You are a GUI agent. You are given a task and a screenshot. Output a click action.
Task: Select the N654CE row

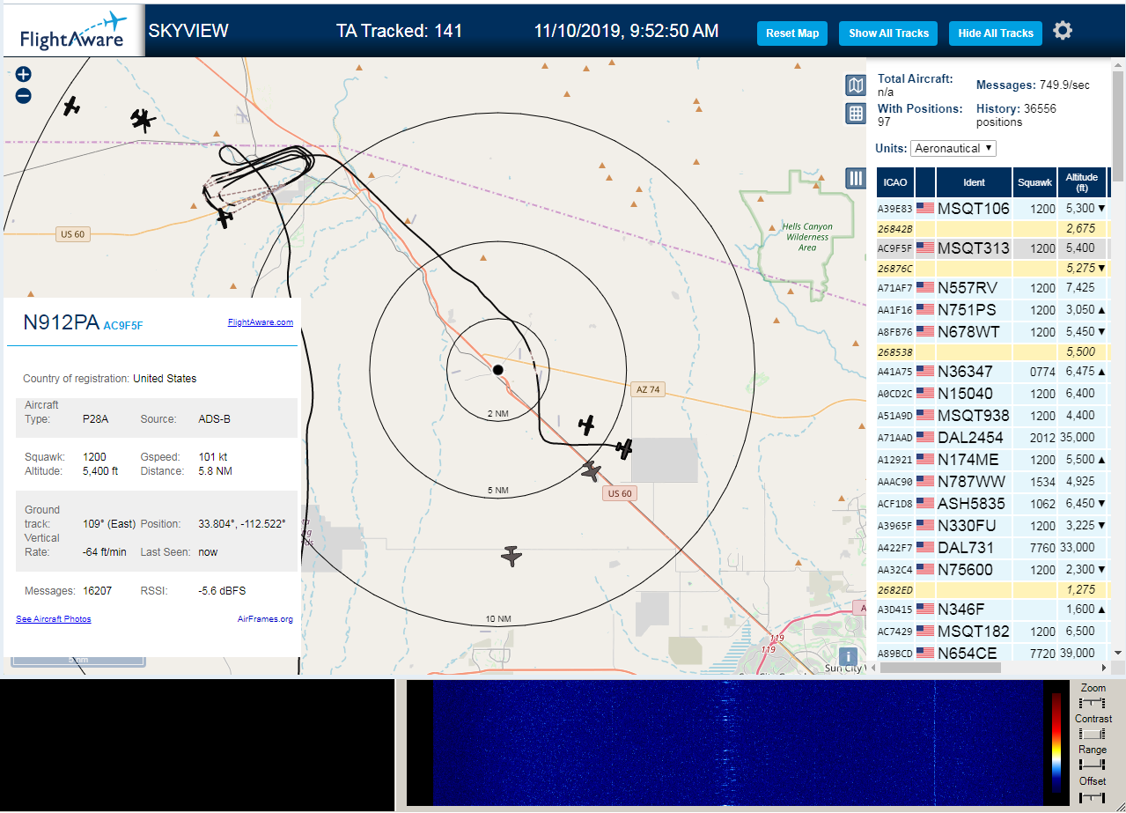(x=992, y=654)
